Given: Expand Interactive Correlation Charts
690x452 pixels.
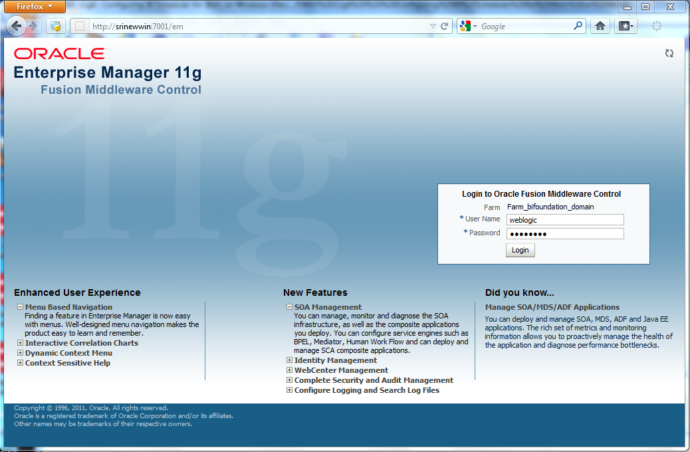Looking at the screenshot, I should 20,342.
